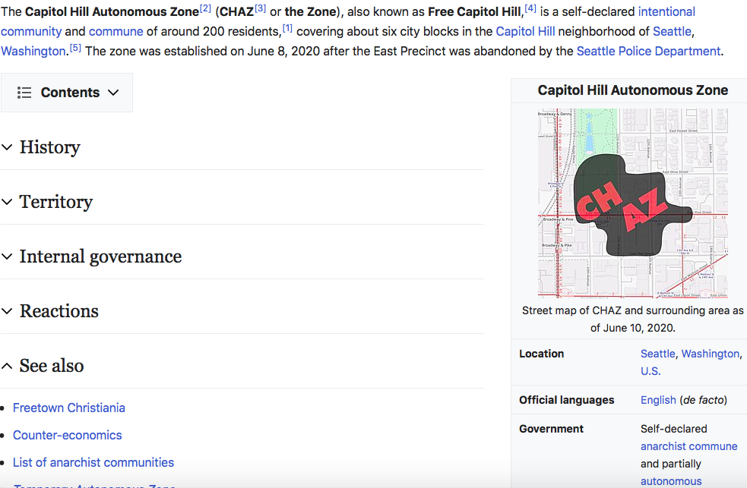Open Seattle link in infobox Location
The height and width of the screenshot is (488, 747).
pyautogui.click(x=657, y=354)
